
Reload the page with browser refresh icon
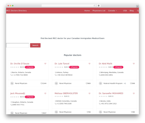(x=94, y=6)
